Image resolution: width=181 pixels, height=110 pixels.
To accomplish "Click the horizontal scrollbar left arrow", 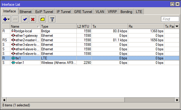I will pos(4,100).
